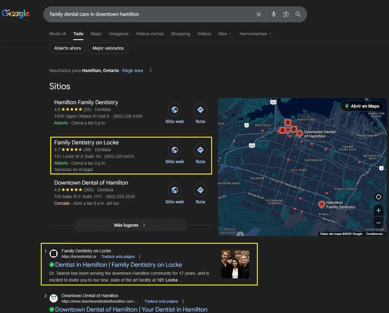Click Hamilton Family Dentistry map pin
The image size is (389, 313).
click(x=322, y=204)
